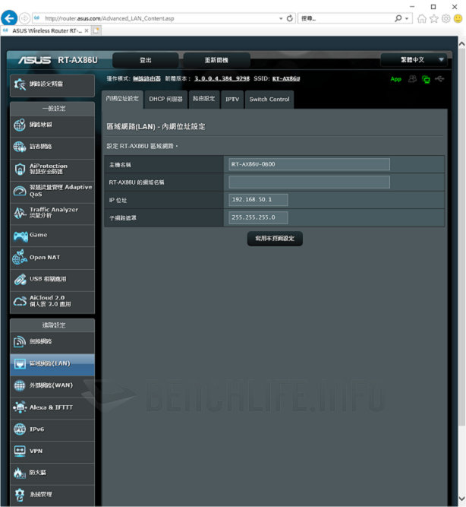Open a new browser tab
Image resolution: width=466 pixels, height=507 pixels.
coord(96,31)
